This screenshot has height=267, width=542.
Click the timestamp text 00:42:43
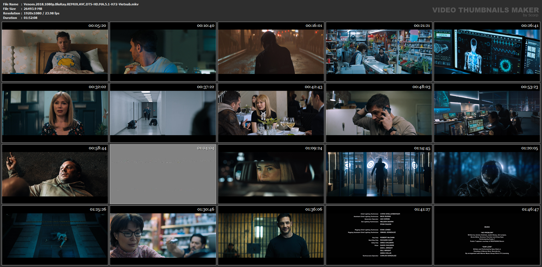pyautogui.click(x=314, y=87)
